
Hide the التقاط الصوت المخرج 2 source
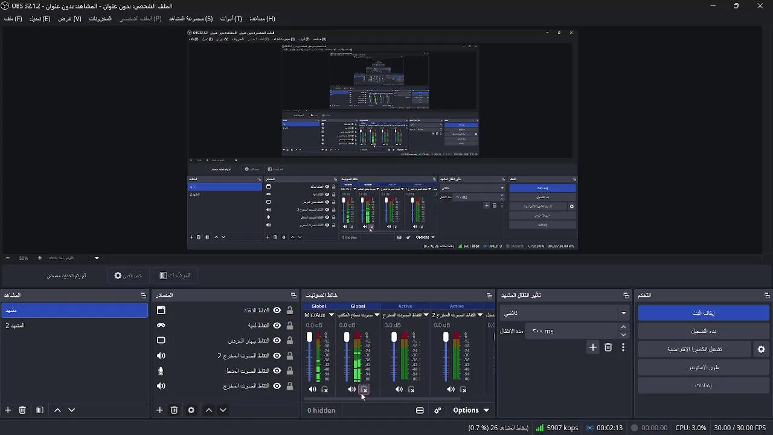pos(277,355)
